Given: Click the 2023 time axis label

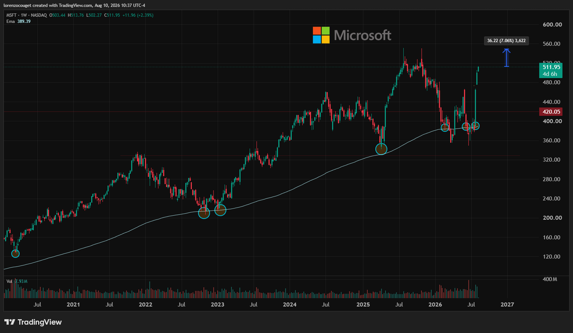Looking at the screenshot, I should tap(217, 304).
